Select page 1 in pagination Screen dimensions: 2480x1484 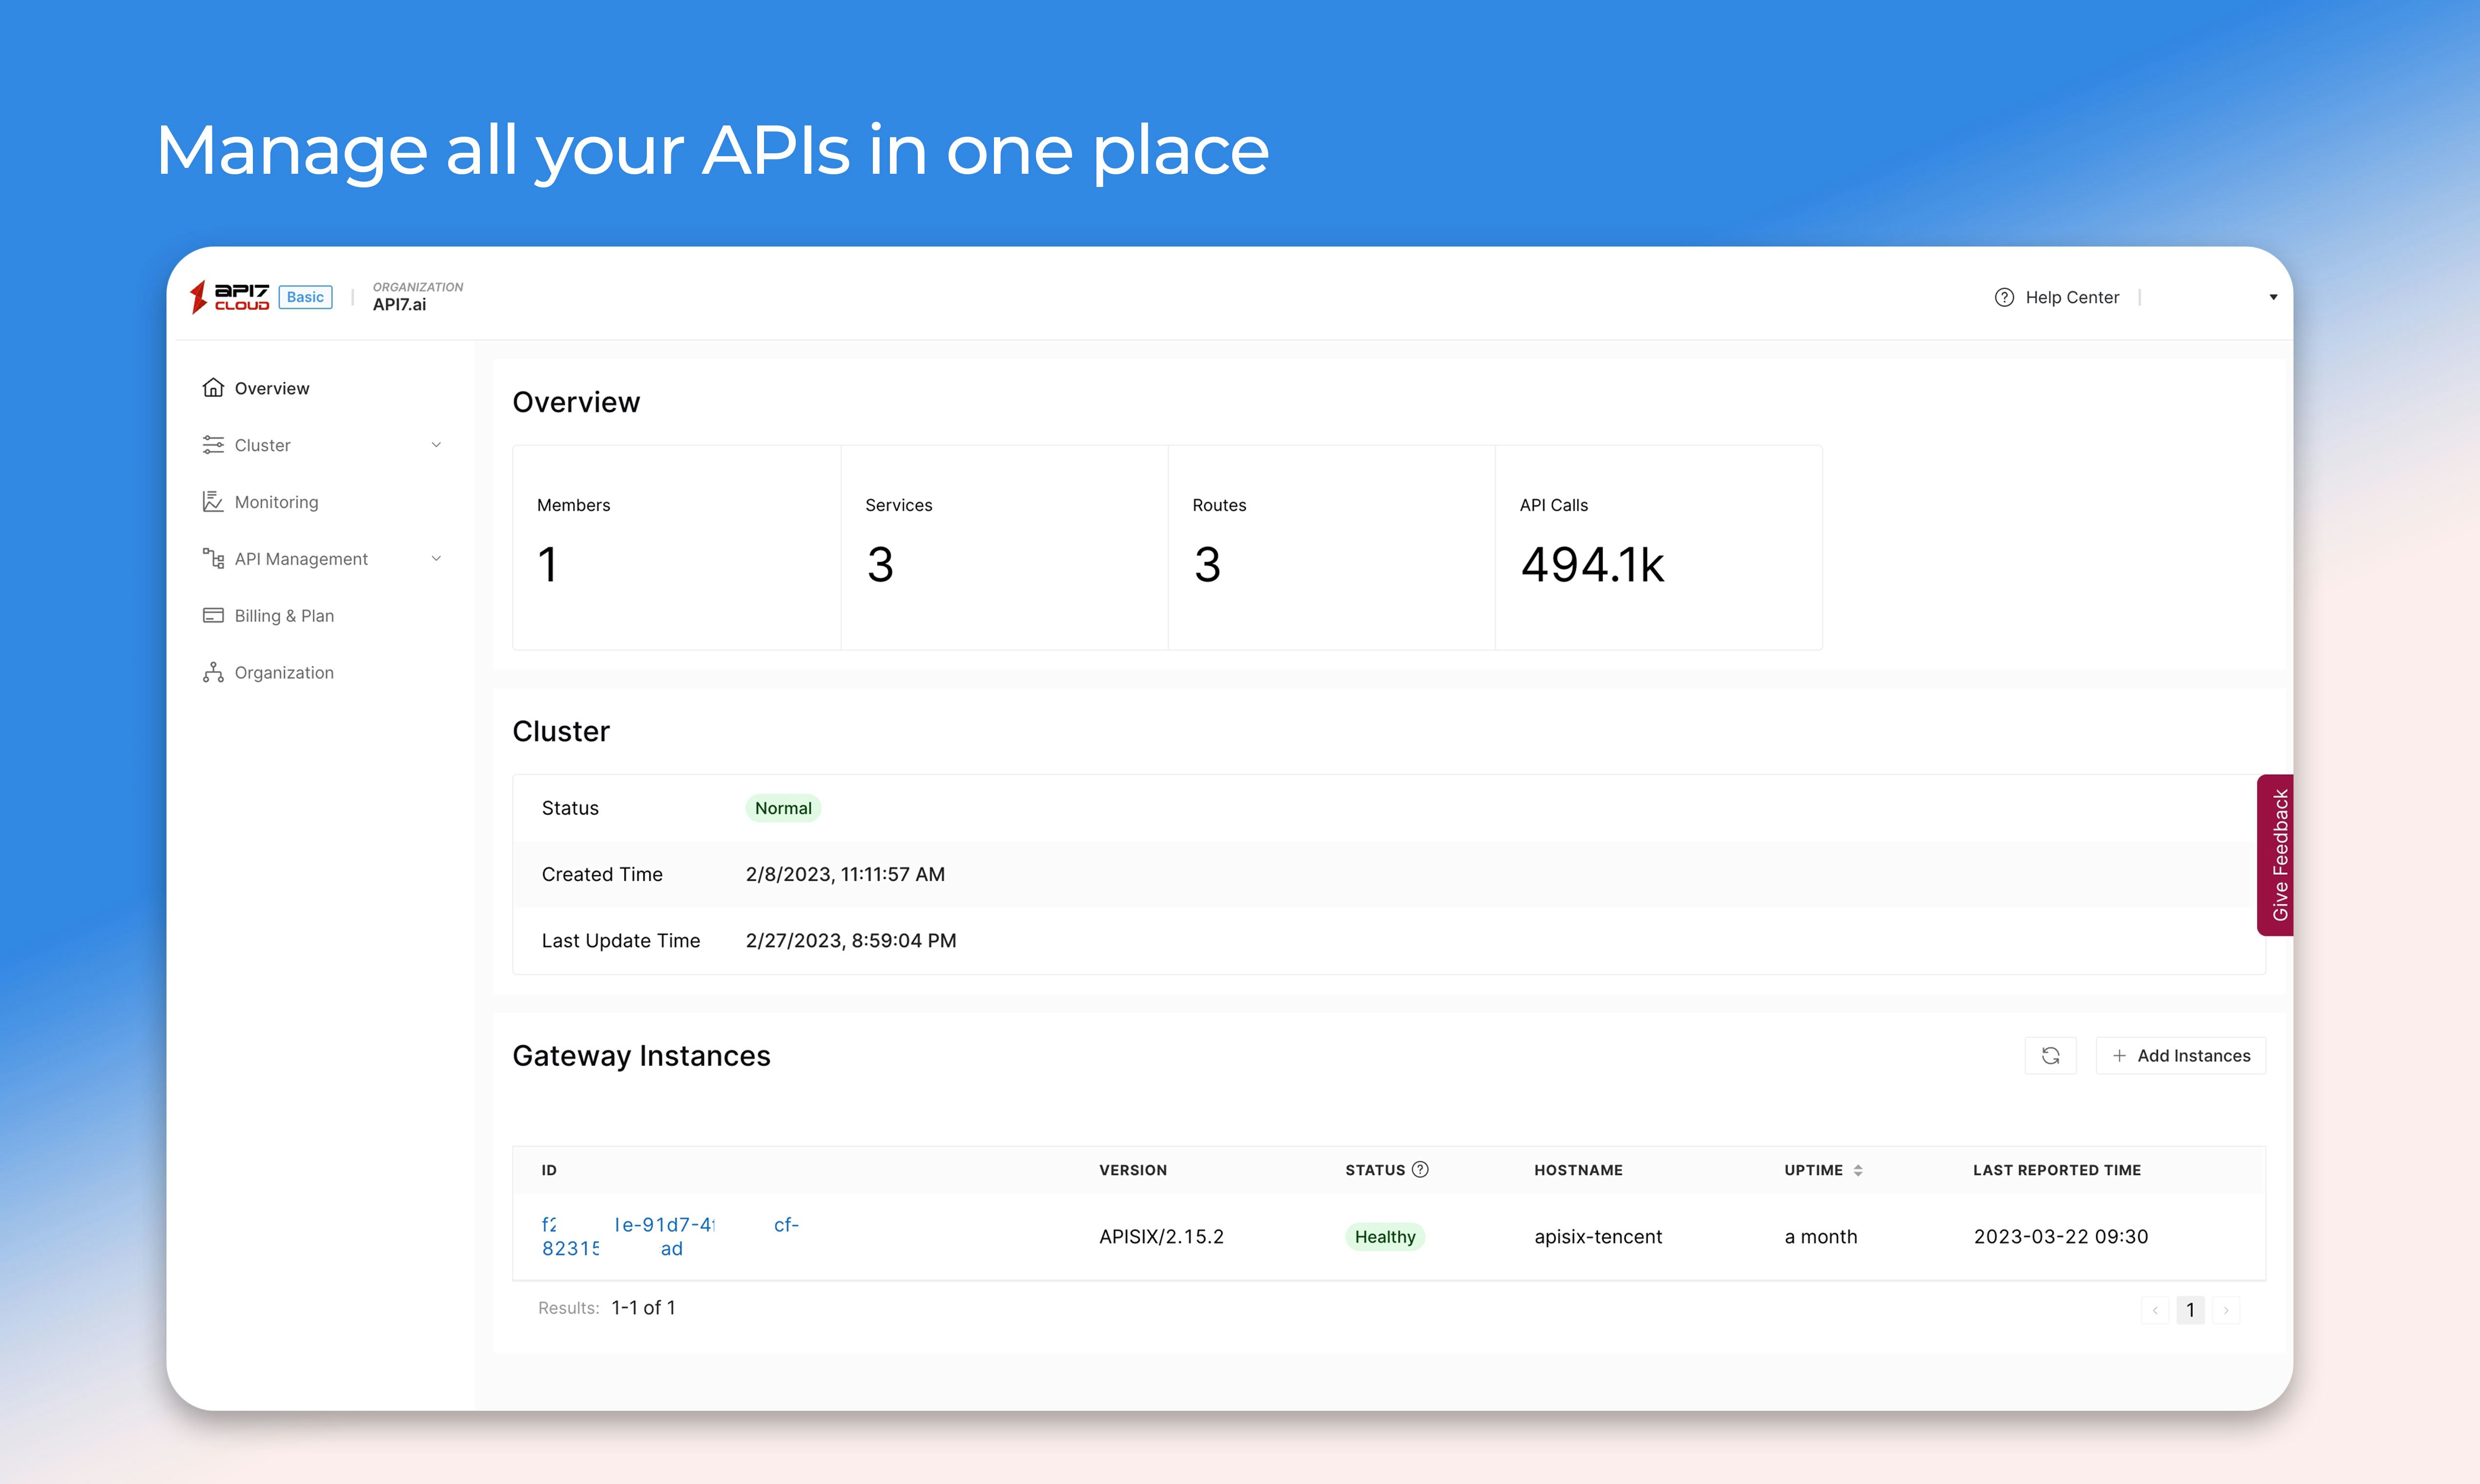pyautogui.click(x=2190, y=1310)
